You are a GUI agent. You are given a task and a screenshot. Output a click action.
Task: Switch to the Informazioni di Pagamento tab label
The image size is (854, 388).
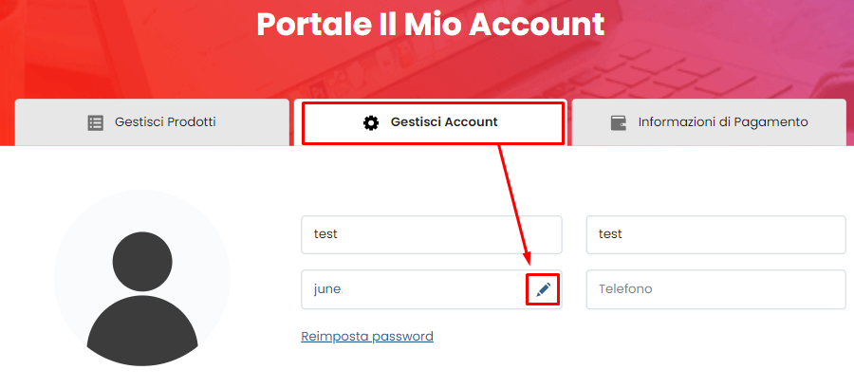pyautogui.click(x=723, y=121)
